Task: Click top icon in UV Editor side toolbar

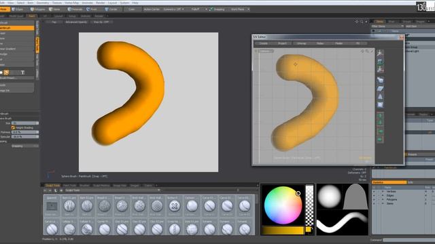Action: click(380, 53)
